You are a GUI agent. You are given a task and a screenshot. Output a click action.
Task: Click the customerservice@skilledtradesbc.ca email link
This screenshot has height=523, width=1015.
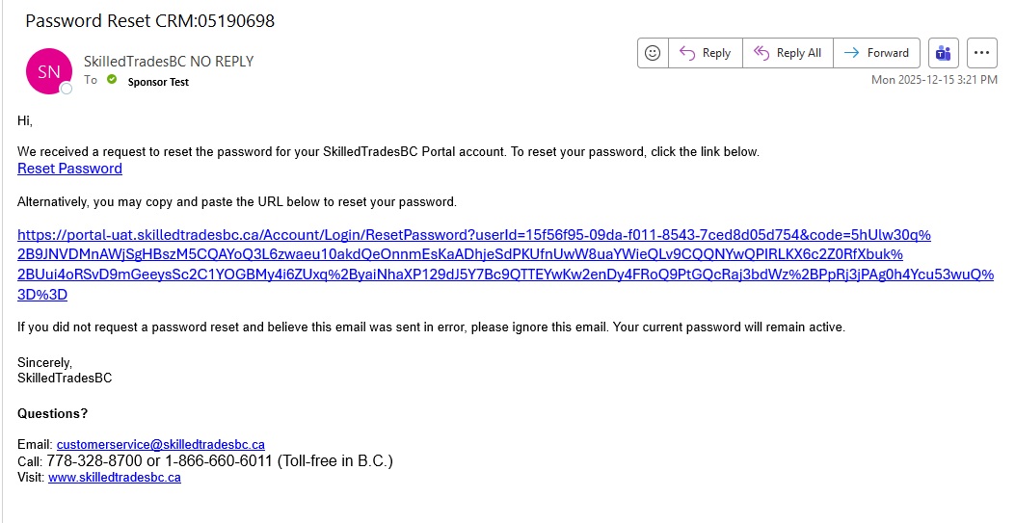pos(160,444)
